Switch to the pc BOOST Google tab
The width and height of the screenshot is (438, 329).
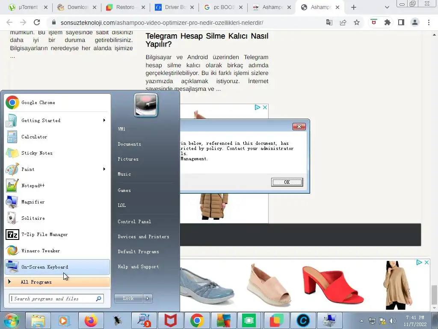click(223, 7)
